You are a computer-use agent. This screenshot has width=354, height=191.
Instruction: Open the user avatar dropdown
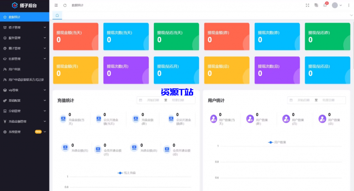click(x=337, y=5)
